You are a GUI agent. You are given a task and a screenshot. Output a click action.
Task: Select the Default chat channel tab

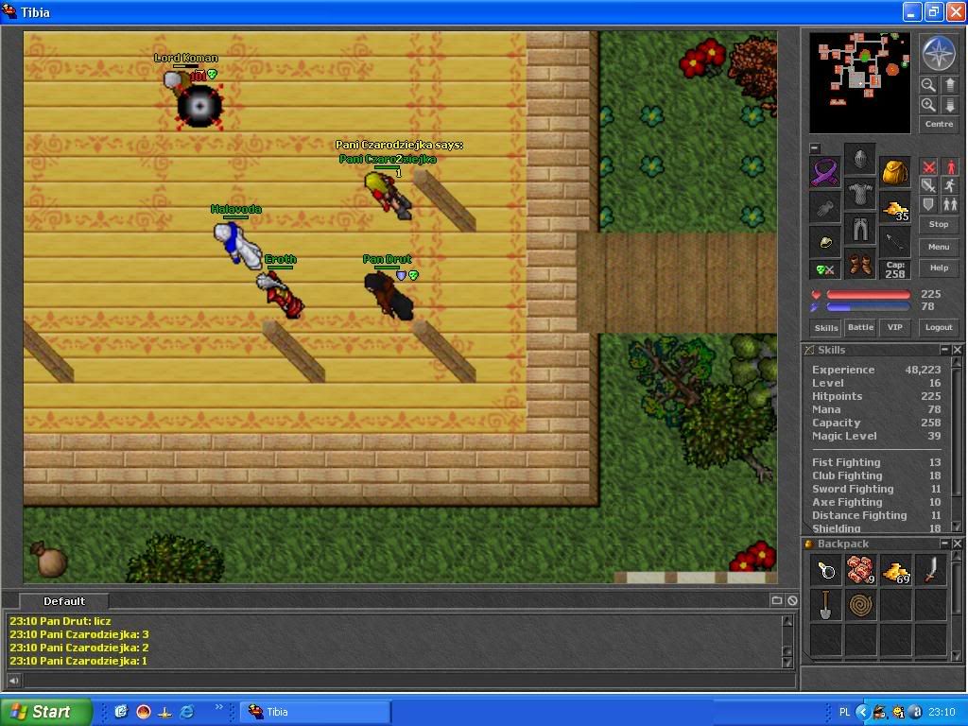pyautogui.click(x=64, y=600)
